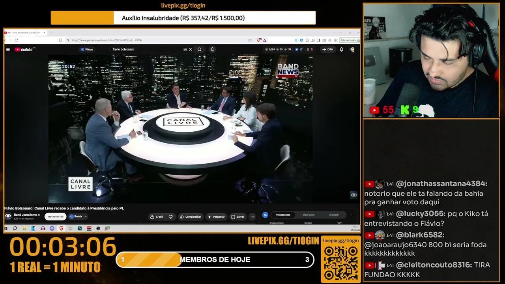Open the vidIQ logo in stats panel

pos(265,215)
